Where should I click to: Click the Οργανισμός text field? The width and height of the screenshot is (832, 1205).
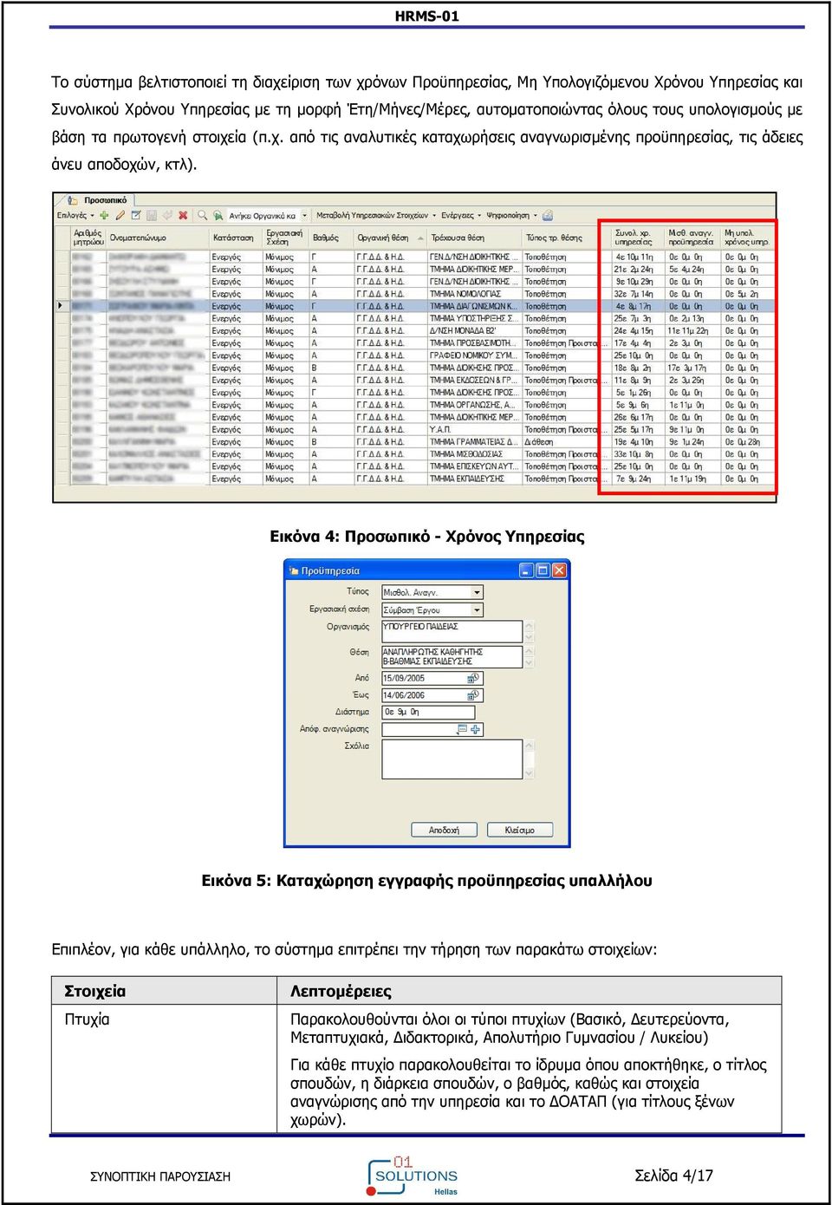(x=452, y=631)
